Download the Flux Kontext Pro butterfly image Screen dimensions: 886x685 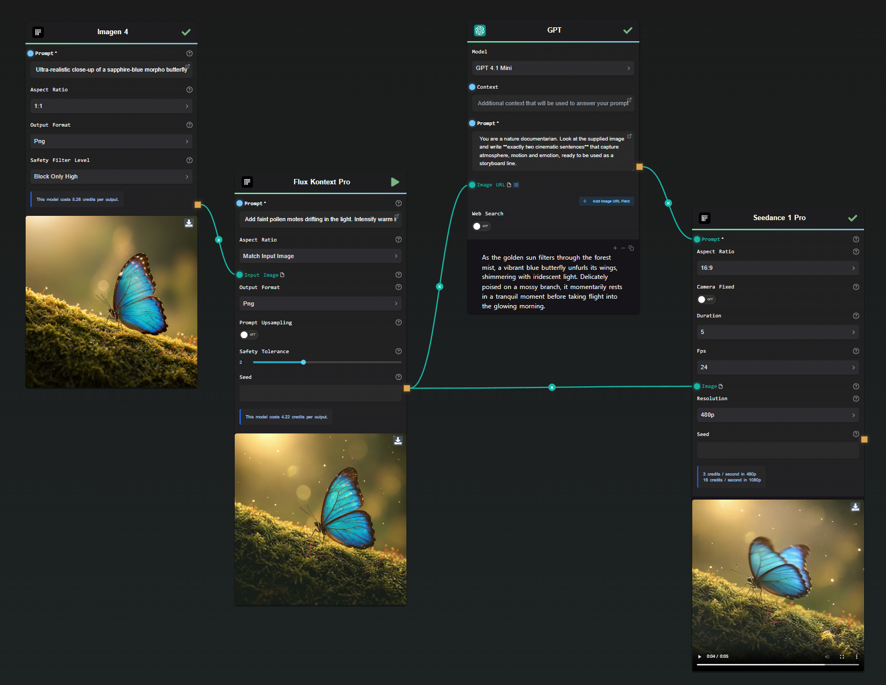398,440
